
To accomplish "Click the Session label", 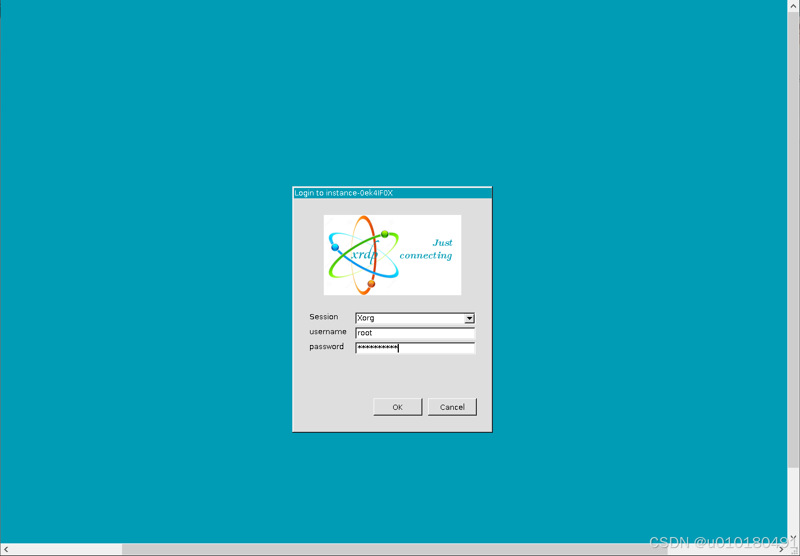I will pyautogui.click(x=324, y=317).
